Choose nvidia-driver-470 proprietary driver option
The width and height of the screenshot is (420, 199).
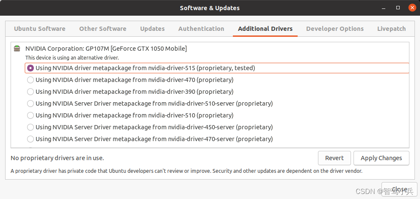pyautogui.click(x=30, y=80)
